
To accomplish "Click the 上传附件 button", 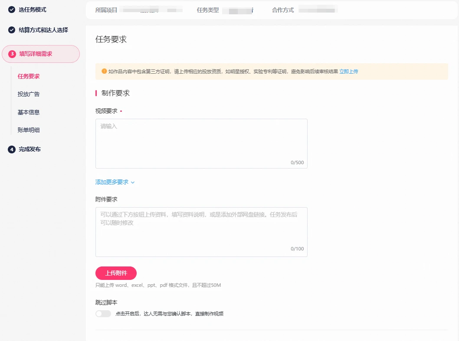I will point(116,273).
